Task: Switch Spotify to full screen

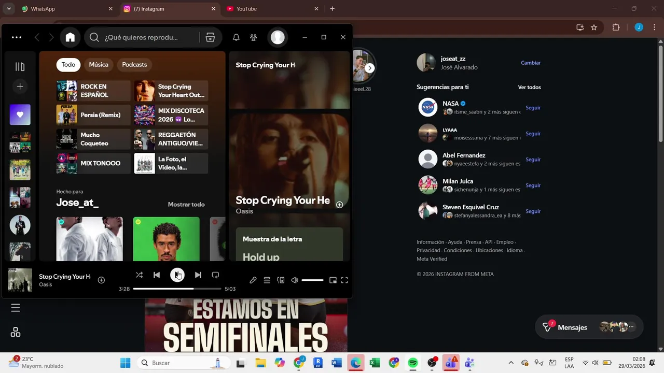Action: [344, 280]
